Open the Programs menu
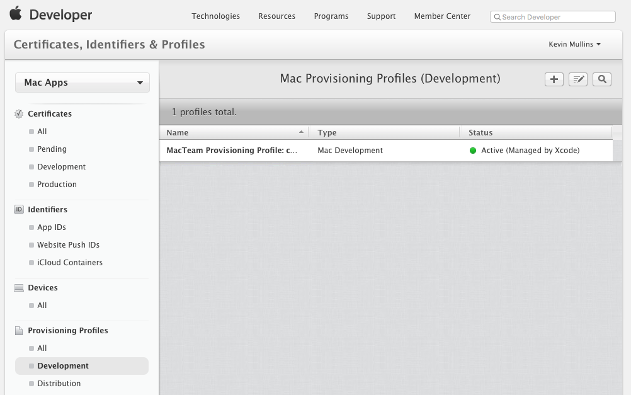The width and height of the screenshot is (631, 395). tap(331, 16)
